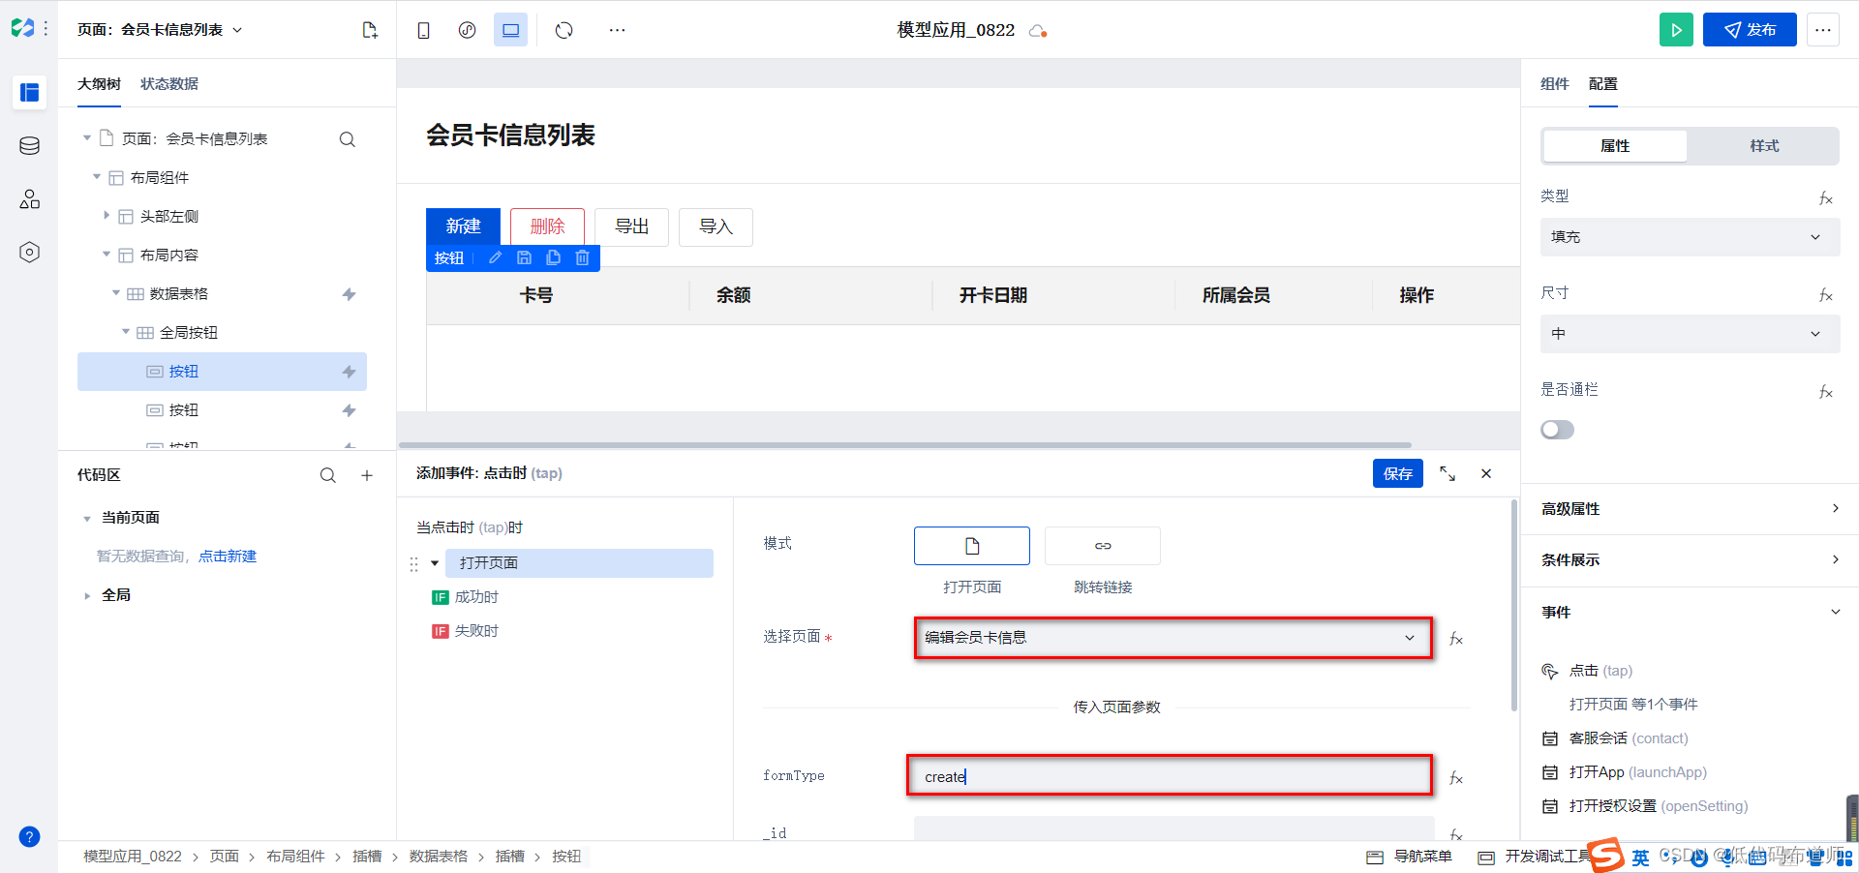
Task: Open the 尺寸 dropdown showing 中
Action: point(1690,334)
